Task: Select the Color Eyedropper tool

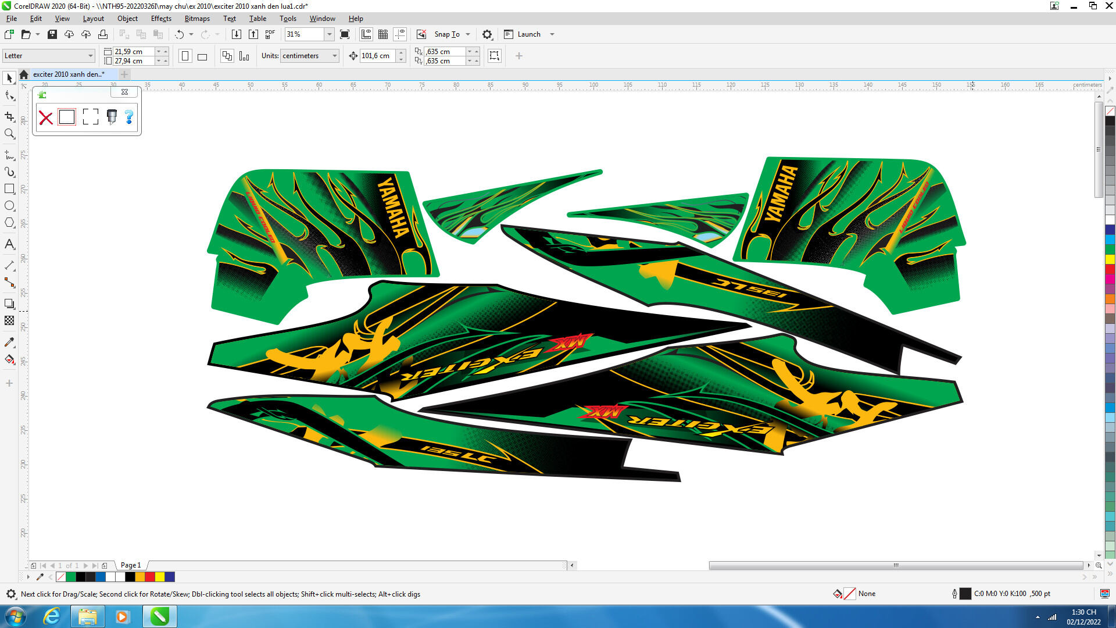Action: tap(9, 342)
